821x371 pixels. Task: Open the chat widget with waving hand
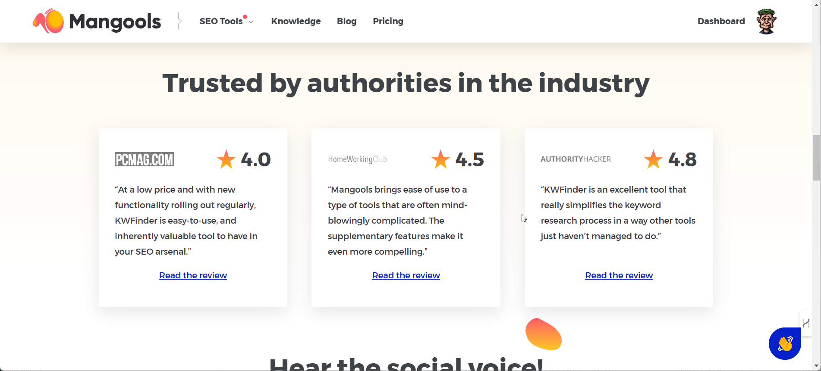(x=784, y=343)
